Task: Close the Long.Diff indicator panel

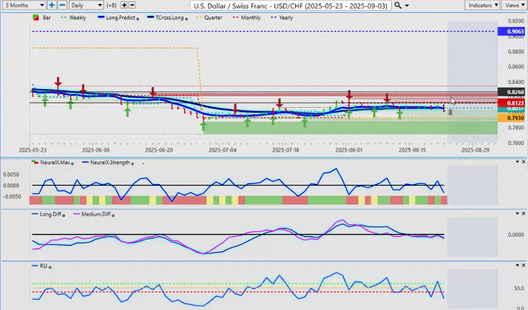Action: [523, 213]
